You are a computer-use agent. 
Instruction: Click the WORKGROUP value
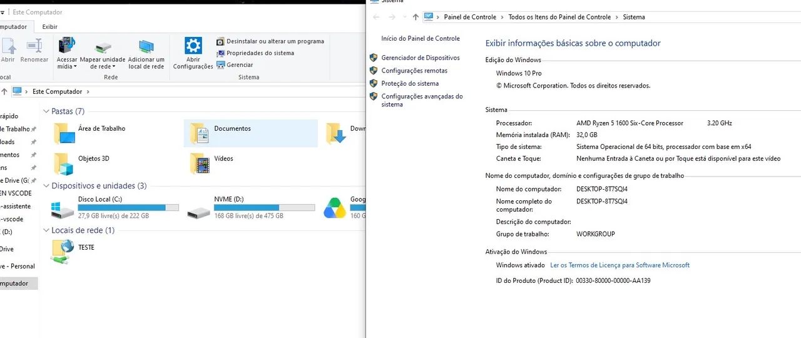pos(595,234)
